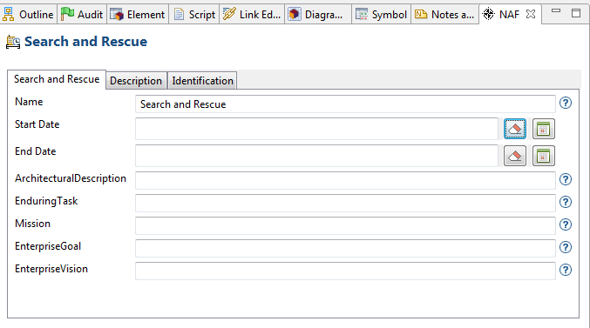Click into the Mission input field

[x=345, y=226]
